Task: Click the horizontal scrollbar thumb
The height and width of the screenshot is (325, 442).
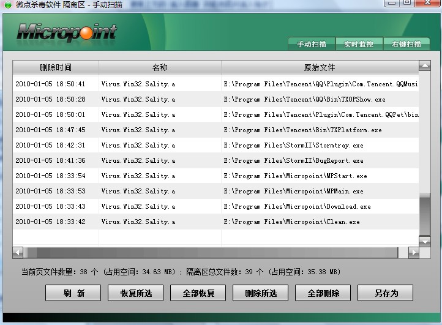Action: click(x=211, y=253)
